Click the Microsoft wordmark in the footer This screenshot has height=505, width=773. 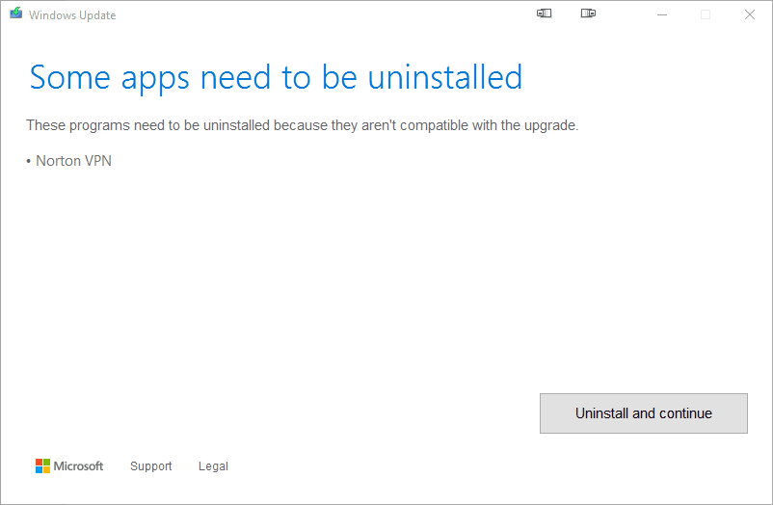click(78, 466)
